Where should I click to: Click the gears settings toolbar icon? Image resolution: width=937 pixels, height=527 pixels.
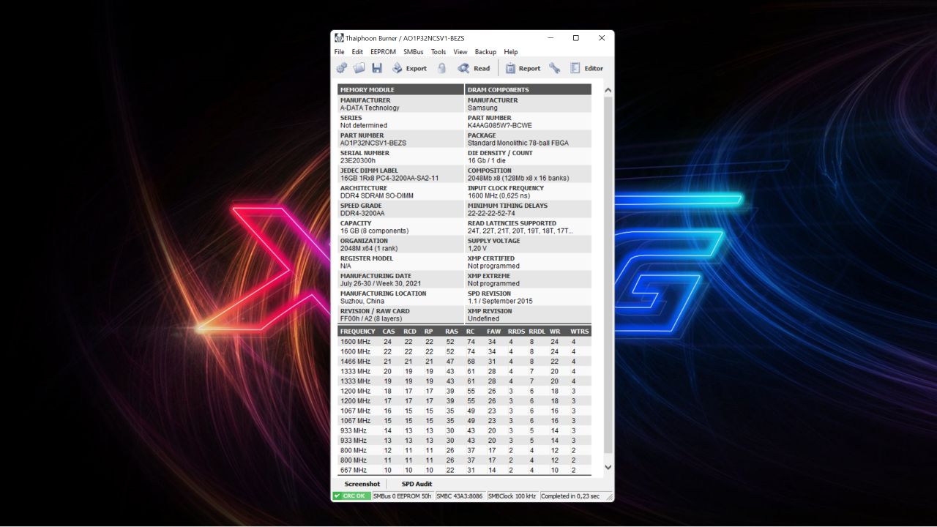342,68
